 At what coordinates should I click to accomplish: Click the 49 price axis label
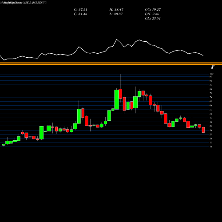click(x=211, y=118)
